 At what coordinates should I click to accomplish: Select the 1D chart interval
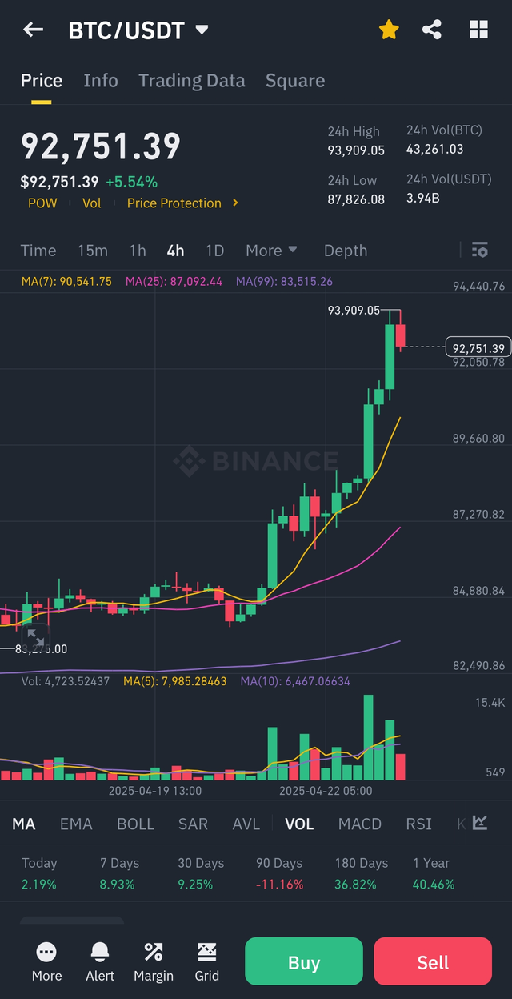tap(215, 251)
